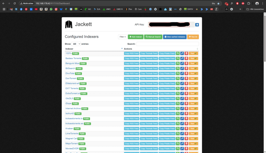Change the Show entries dropdown
266x153 pixels.
(x=76, y=44)
